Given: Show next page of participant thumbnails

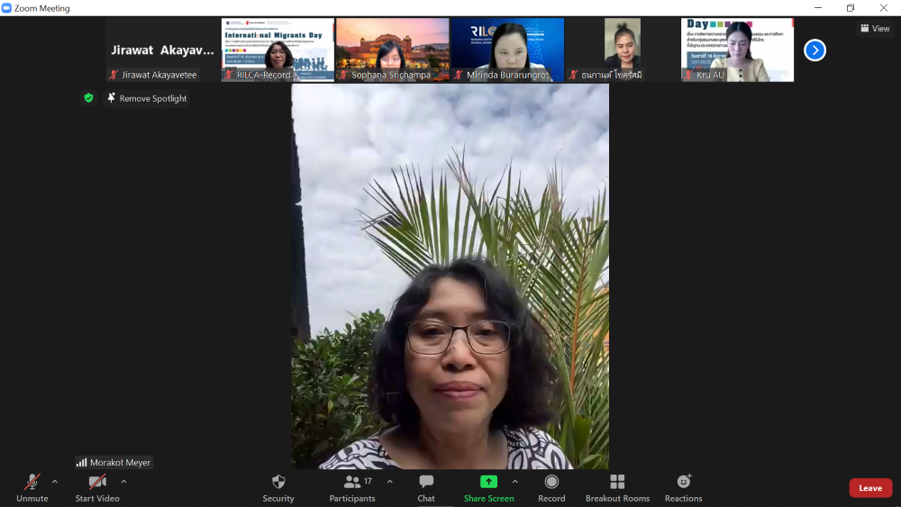Looking at the screenshot, I should (x=815, y=50).
